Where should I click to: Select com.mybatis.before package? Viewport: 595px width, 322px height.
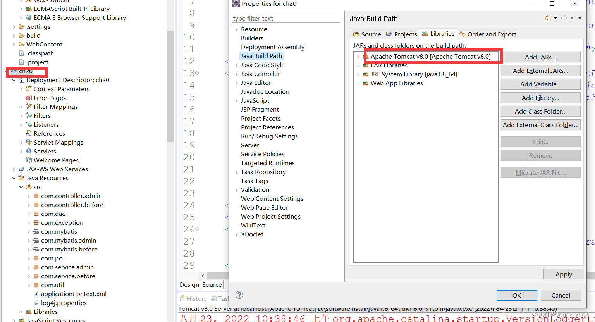coord(69,250)
